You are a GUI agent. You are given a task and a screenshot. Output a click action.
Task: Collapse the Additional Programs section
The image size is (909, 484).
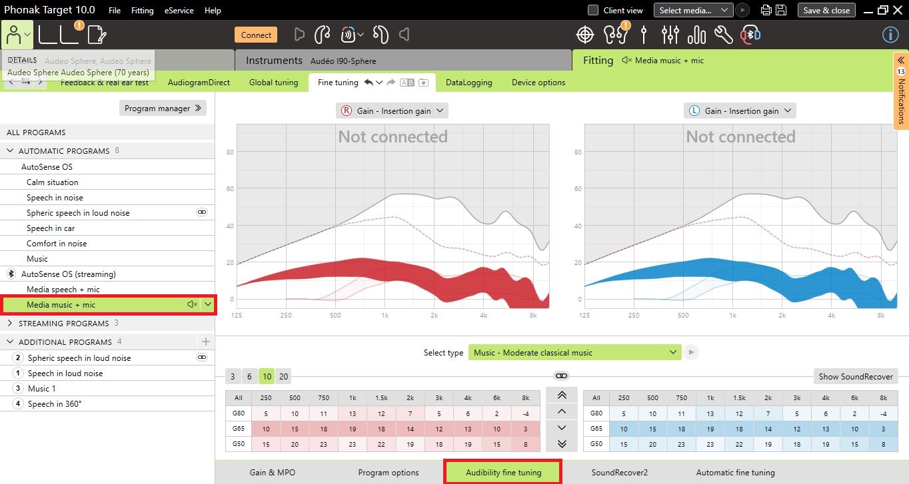coord(11,342)
